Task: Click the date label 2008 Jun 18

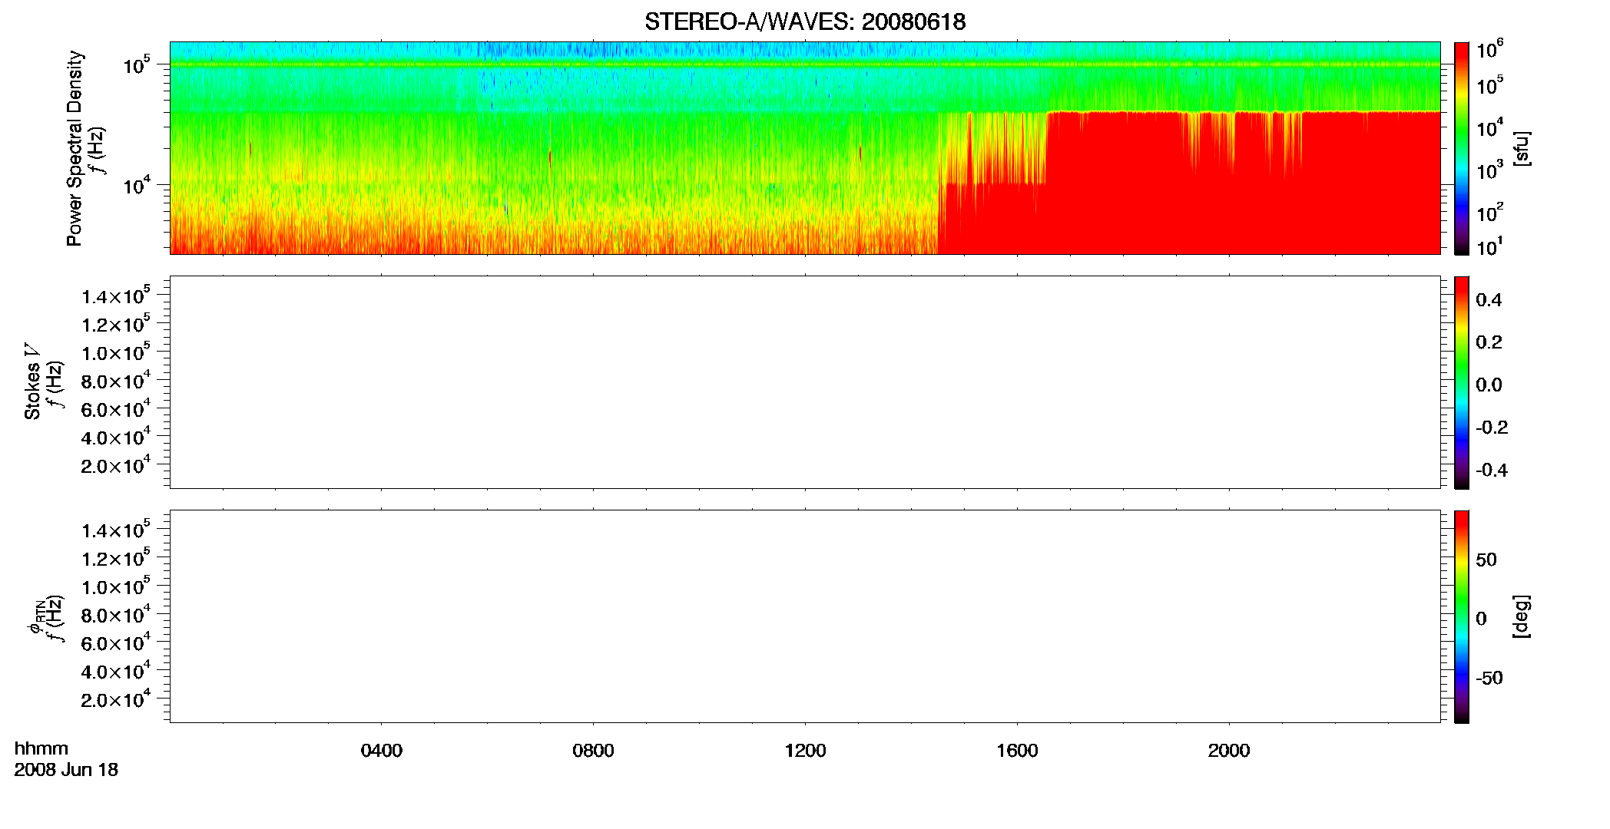Action: pos(66,770)
